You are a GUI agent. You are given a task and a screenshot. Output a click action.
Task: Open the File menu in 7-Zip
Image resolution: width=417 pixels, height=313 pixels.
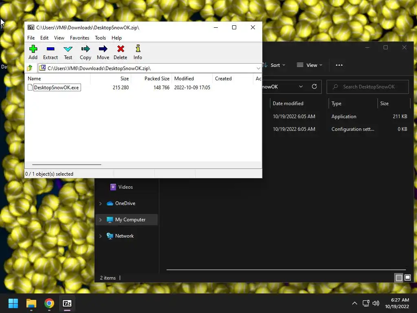31,38
